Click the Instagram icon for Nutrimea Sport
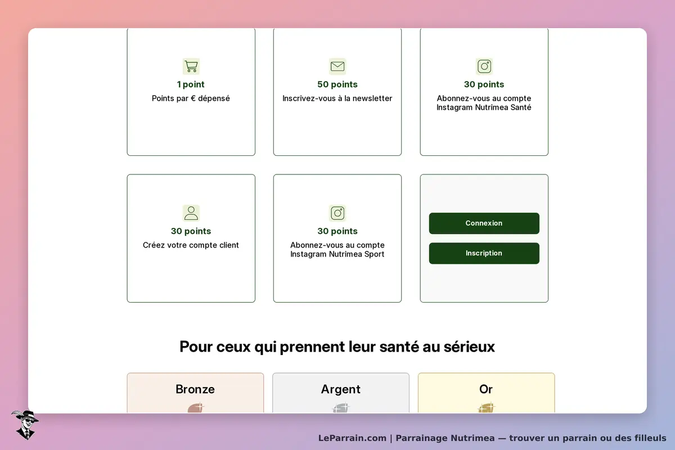The image size is (675, 450). [337, 213]
